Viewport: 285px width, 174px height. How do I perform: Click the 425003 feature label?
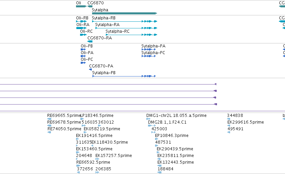(159, 129)
